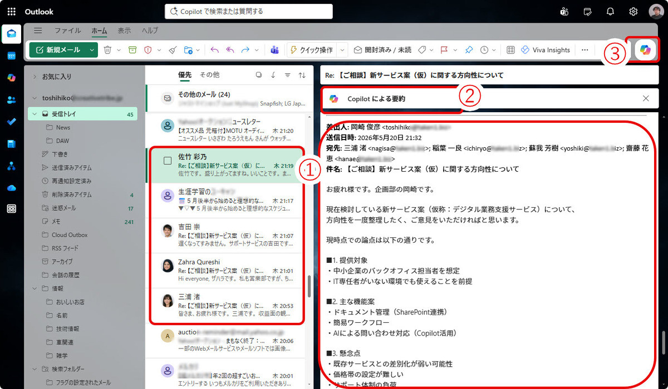
Task: Open dropdown next to 新規メール
Action: 92,50
